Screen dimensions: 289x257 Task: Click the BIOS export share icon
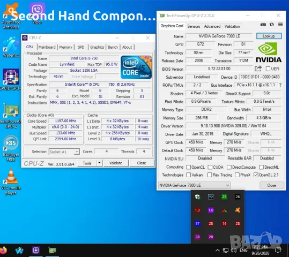click(258, 69)
